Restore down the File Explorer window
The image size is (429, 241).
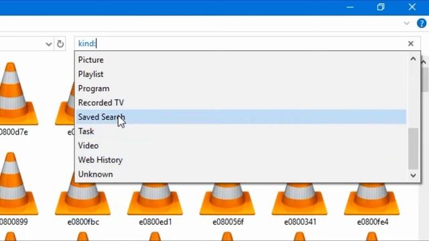pyautogui.click(x=381, y=7)
